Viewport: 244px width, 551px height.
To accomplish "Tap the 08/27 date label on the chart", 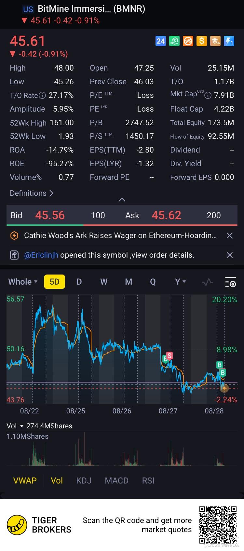I will pyautogui.click(x=168, y=411).
